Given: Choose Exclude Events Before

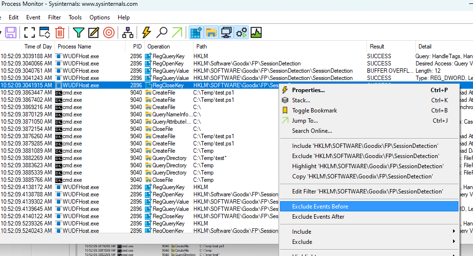Looking at the screenshot, I should [369, 207].
